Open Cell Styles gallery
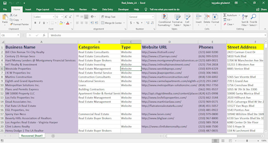 point(187,20)
